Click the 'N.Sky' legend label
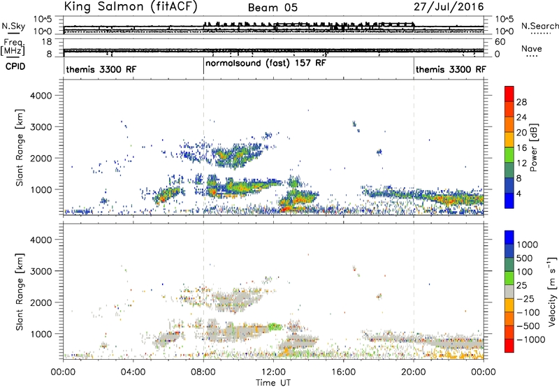This screenshot has height=387, width=559. pos(13,26)
